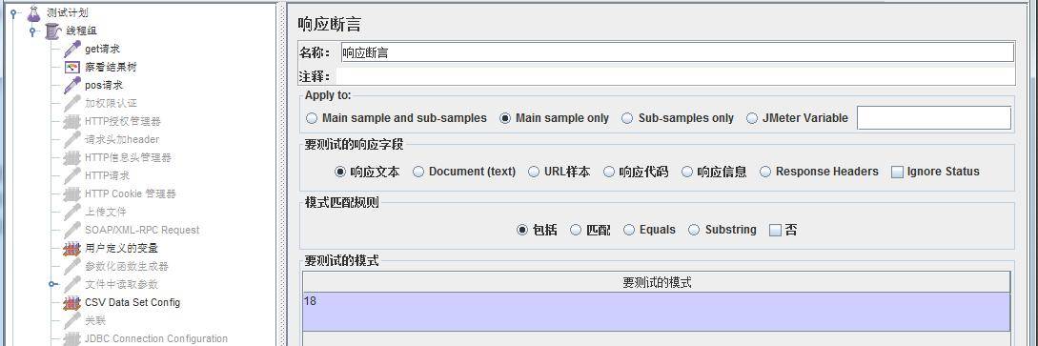Click the HTTP Cookie 管理器 config icon
The image size is (1038, 346).
coord(72,193)
